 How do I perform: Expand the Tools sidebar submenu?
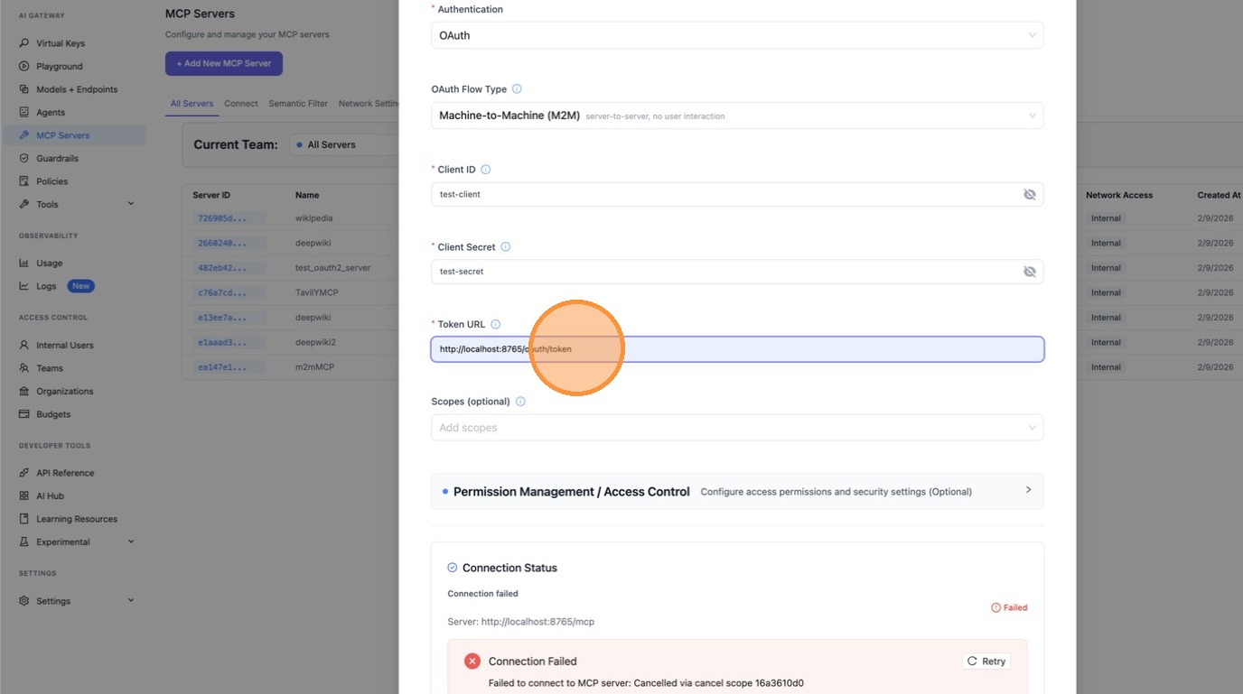pos(131,204)
